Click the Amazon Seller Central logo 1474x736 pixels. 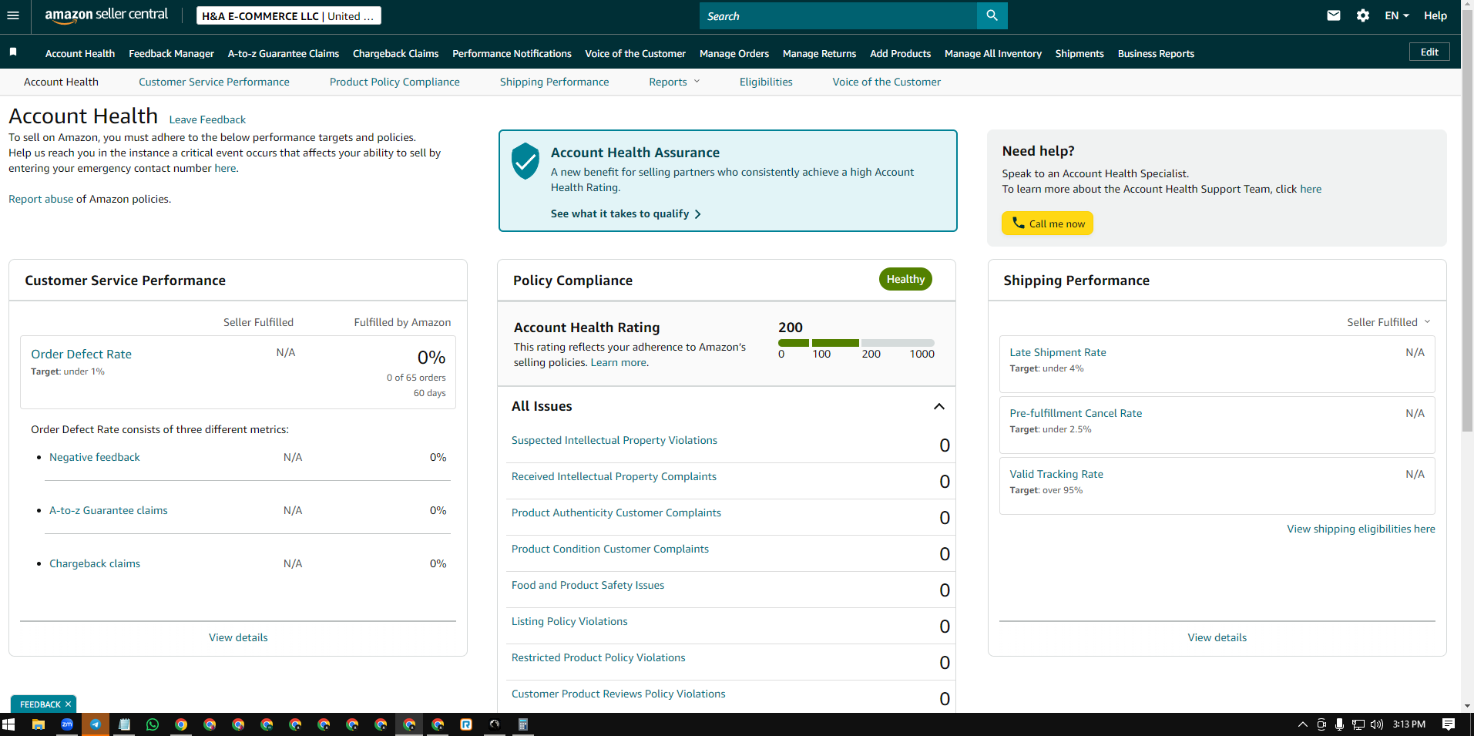click(106, 15)
